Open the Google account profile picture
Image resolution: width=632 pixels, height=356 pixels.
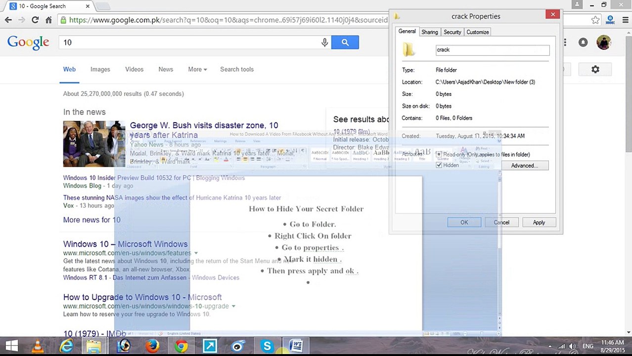pyautogui.click(x=604, y=43)
